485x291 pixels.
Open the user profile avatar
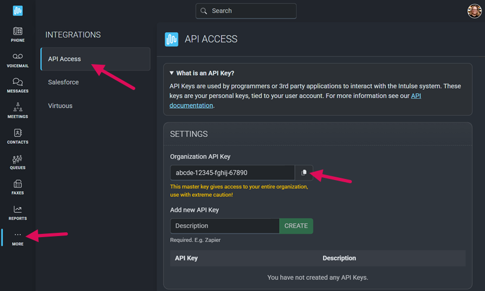[x=474, y=11]
